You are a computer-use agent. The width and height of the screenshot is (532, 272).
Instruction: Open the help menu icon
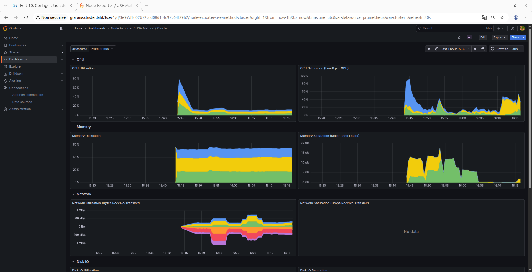pos(512,28)
